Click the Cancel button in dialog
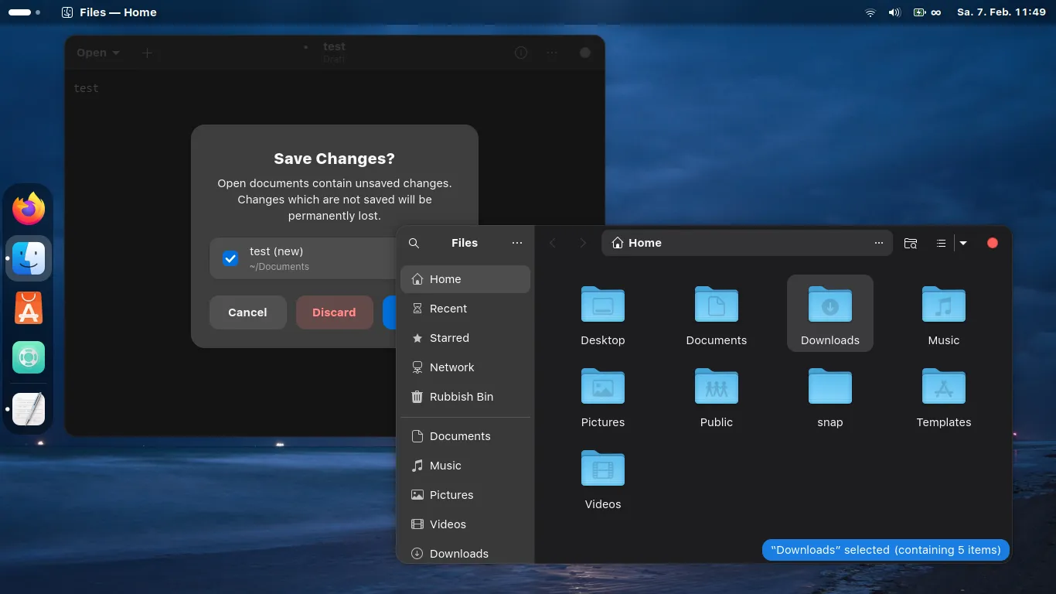The image size is (1056, 594). pos(247,312)
